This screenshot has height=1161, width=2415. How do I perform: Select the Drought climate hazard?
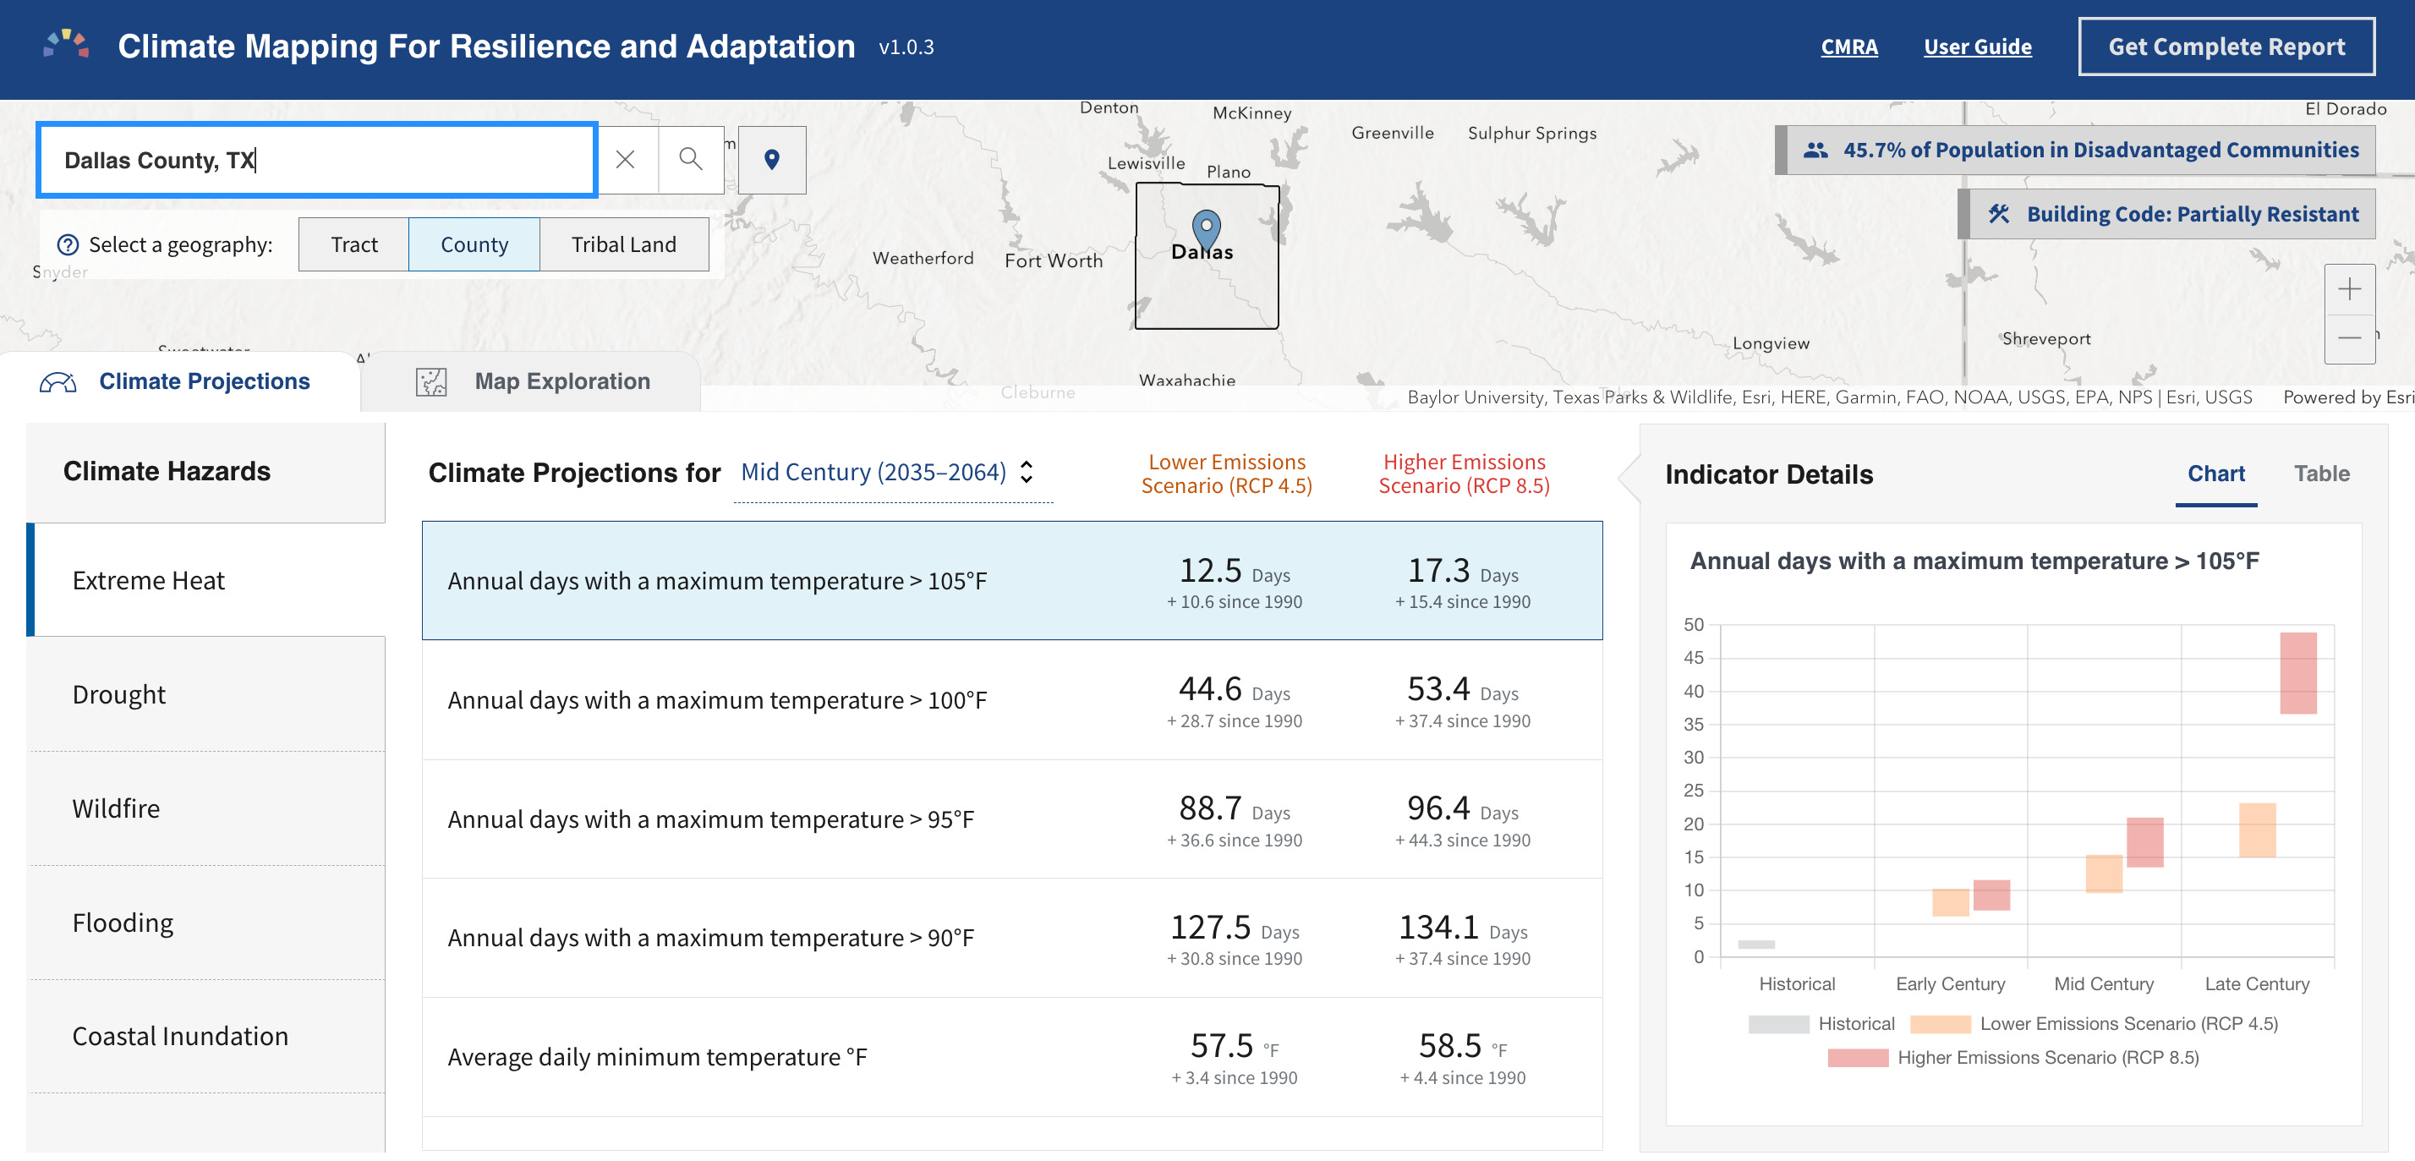coord(119,694)
